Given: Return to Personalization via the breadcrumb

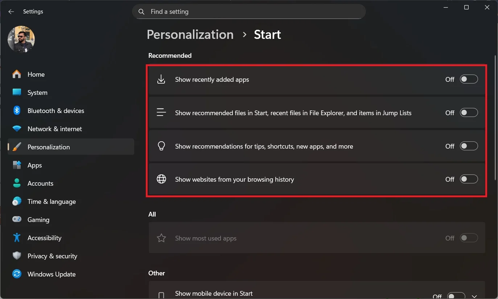Looking at the screenshot, I should (190, 34).
